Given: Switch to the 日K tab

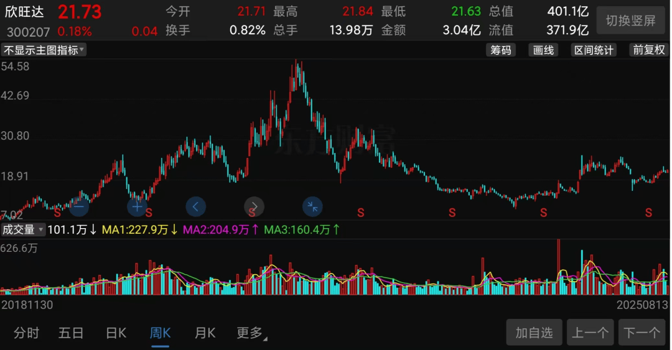Looking at the screenshot, I should pos(116,333).
